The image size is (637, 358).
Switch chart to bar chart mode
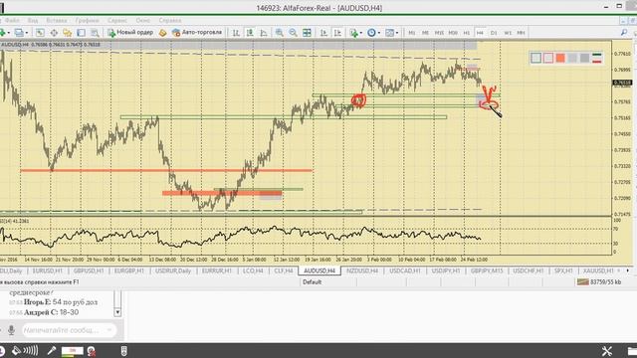coord(236,33)
